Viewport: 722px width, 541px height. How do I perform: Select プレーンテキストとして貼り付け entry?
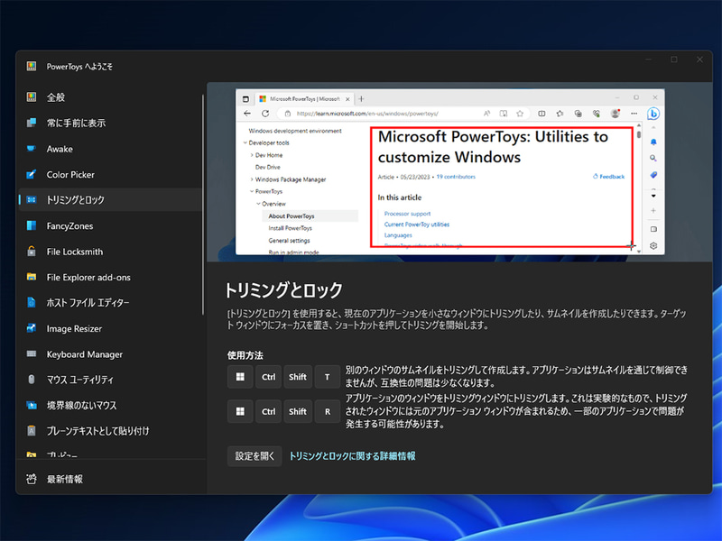tap(110, 431)
